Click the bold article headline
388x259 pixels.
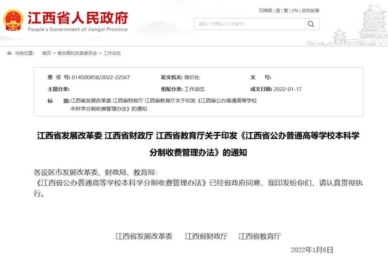(198, 144)
